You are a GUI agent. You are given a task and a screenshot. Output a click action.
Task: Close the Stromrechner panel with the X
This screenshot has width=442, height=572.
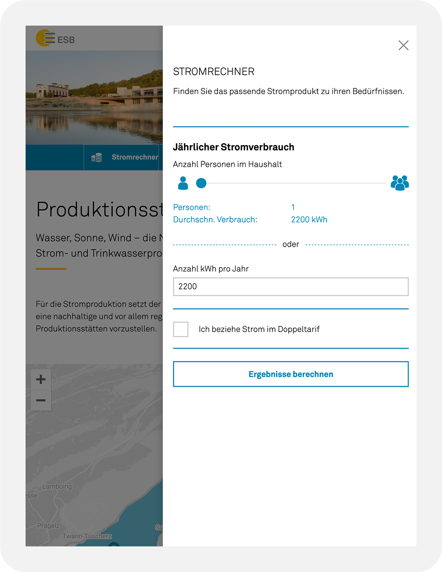click(x=403, y=45)
